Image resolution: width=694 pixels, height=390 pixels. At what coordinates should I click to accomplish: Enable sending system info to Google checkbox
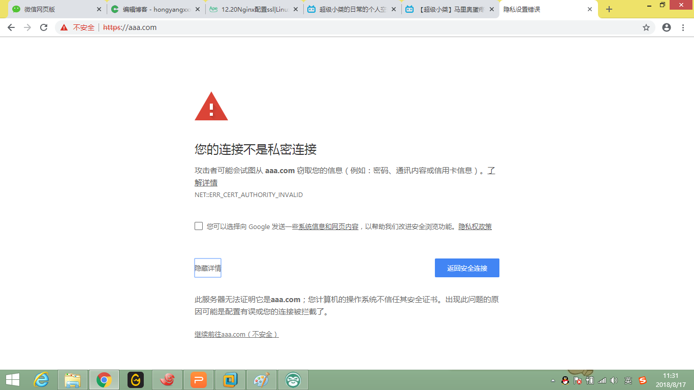coord(199,226)
